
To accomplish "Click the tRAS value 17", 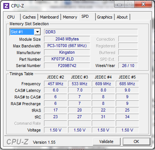I will tap(55, 110).
